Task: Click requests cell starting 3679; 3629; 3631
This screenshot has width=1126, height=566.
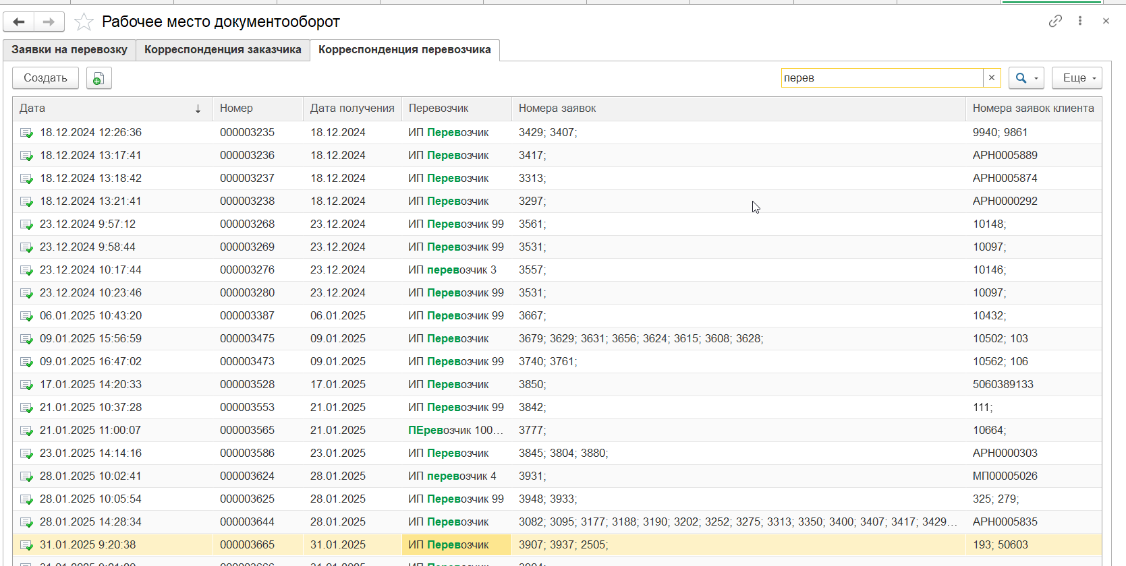Action: click(739, 339)
